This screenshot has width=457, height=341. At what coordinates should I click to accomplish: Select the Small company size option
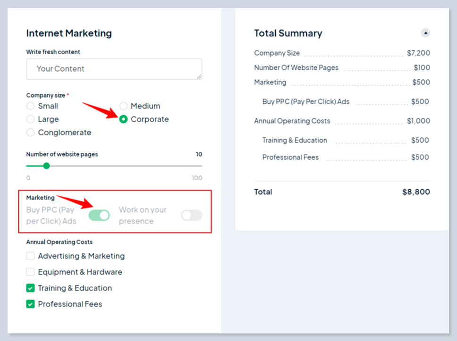31,106
